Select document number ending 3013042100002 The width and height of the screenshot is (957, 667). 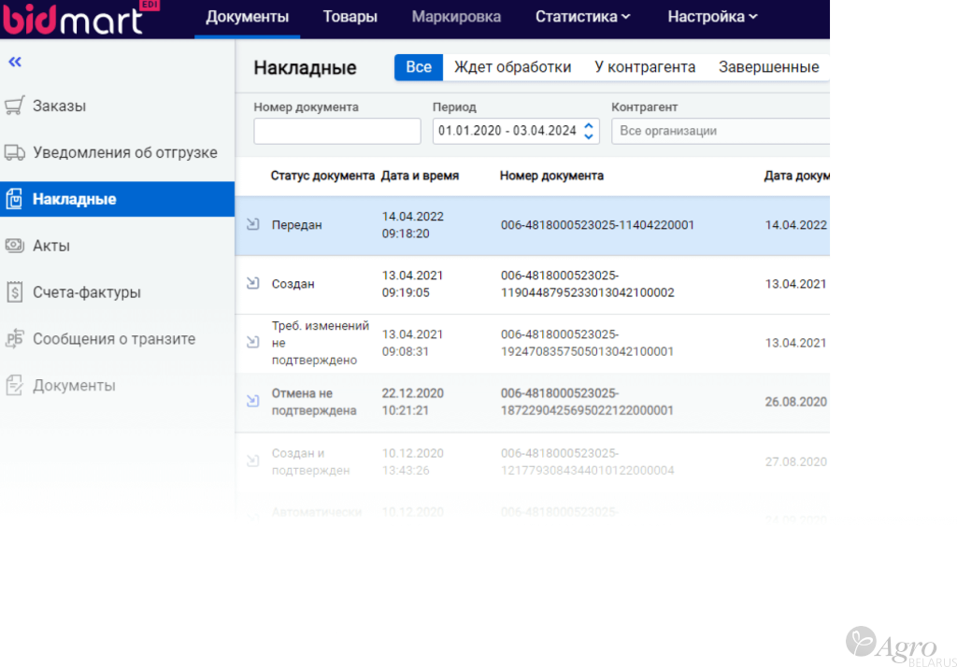587,284
